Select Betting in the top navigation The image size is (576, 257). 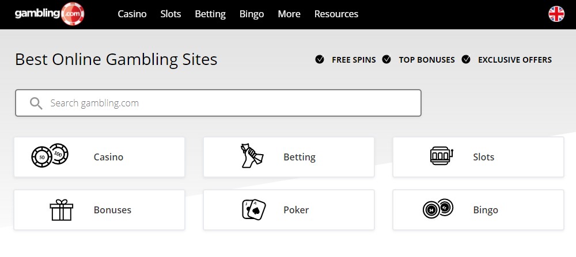[x=210, y=14]
